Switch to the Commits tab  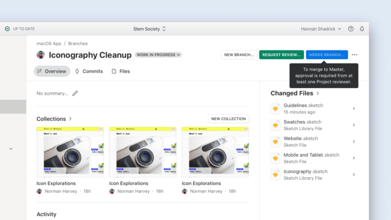point(89,71)
